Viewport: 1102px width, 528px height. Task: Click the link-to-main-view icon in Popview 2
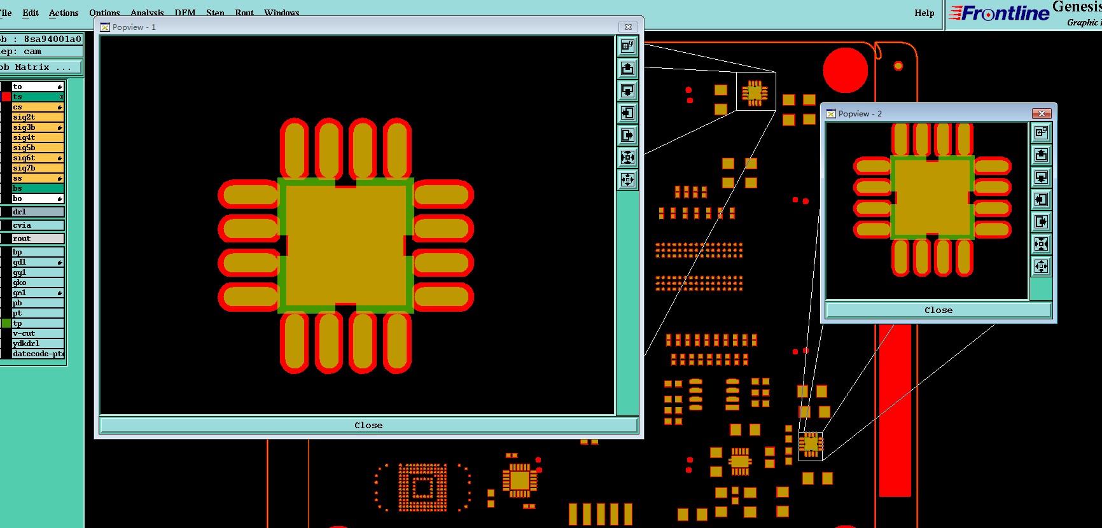1041,132
